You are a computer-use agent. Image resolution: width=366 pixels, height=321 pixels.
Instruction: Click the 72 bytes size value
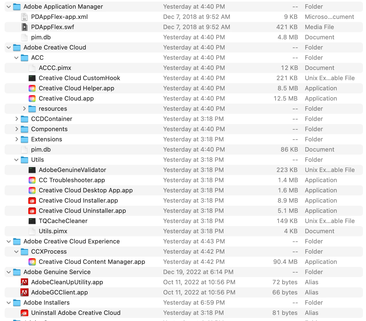285,282
